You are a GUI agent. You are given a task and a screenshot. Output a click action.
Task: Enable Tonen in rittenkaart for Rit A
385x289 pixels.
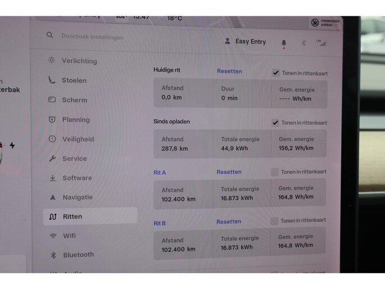point(274,172)
